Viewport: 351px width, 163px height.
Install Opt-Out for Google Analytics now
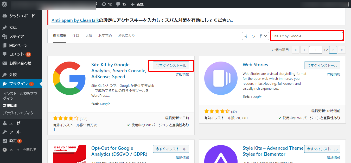pos(171,149)
